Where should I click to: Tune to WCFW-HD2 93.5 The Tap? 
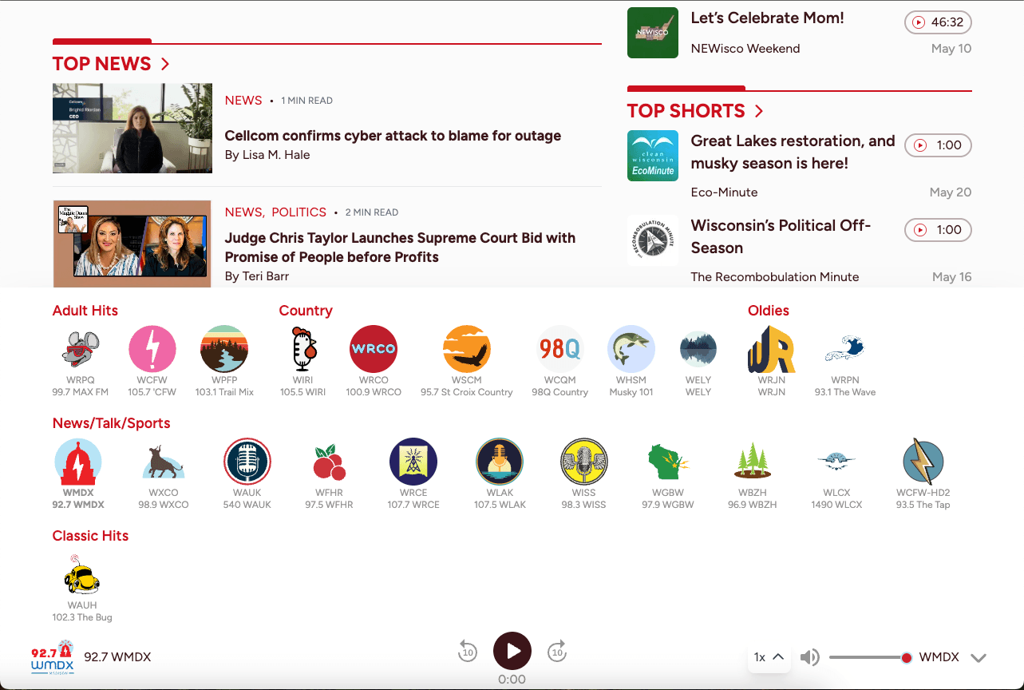[923, 462]
